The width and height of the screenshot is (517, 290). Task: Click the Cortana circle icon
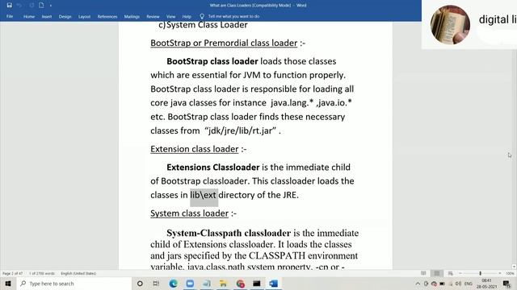point(140,284)
